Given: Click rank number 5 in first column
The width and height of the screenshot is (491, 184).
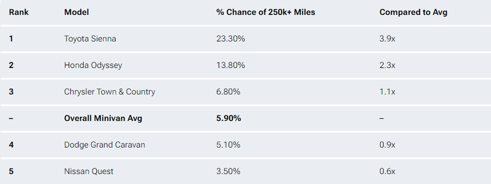Looking at the screenshot, I should pyautogui.click(x=11, y=171).
